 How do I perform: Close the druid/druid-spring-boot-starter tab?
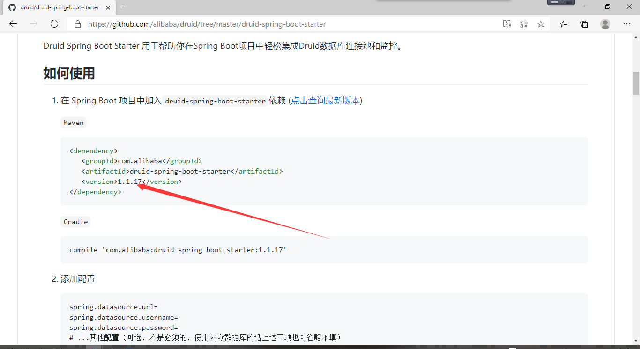(108, 7)
